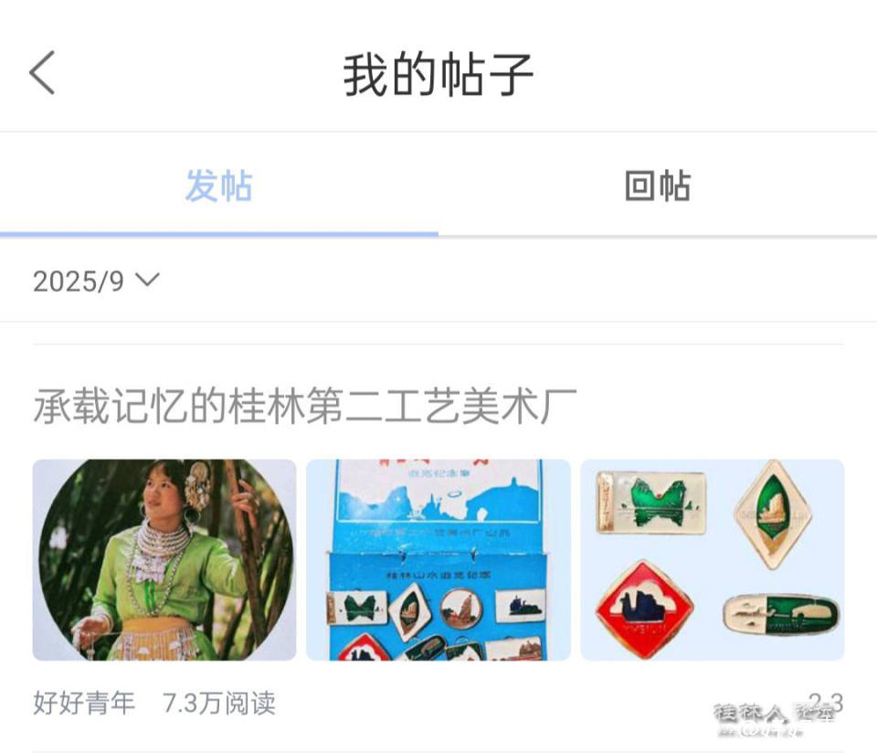The width and height of the screenshot is (877, 753).
Task: Expand the chevron beside 2025/9
Action: (x=148, y=279)
